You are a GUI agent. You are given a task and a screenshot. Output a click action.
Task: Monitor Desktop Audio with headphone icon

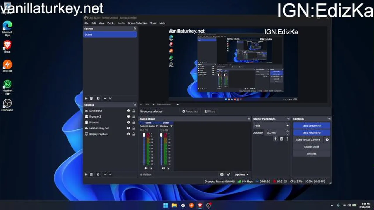pyautogui.click(x=151, y=168)
